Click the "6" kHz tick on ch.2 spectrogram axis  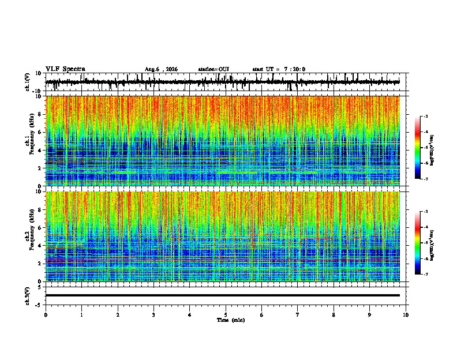[x=40, y=227]
